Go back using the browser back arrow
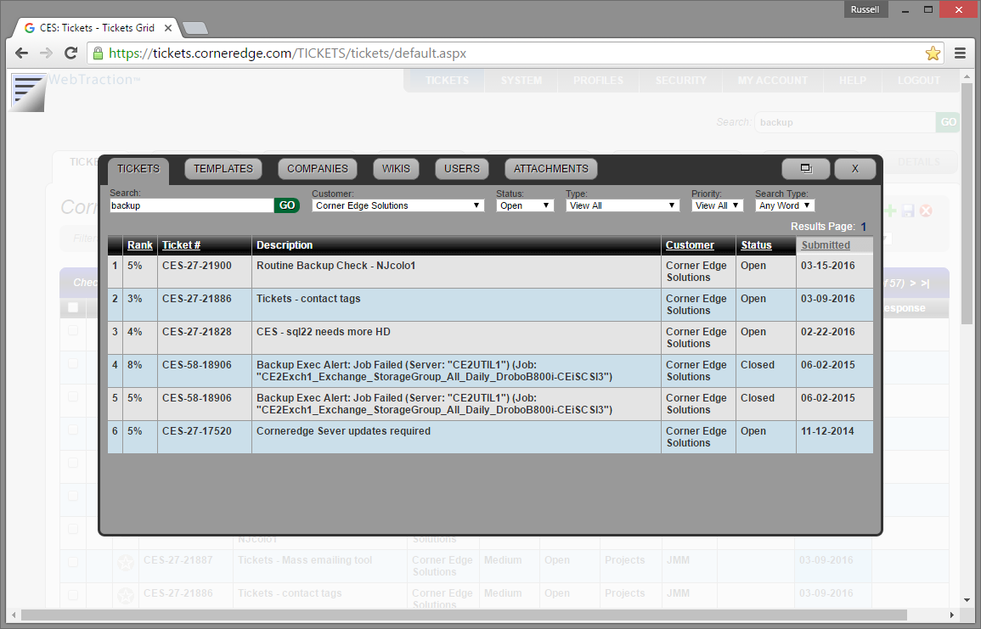 pos(22,53)
